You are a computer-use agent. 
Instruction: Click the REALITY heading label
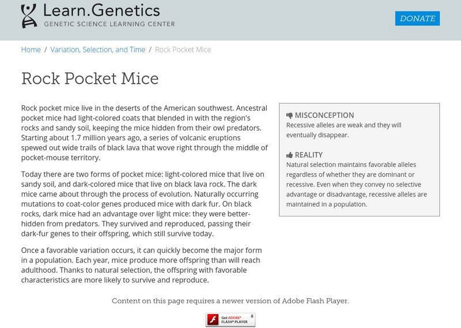tap(308, 155)
